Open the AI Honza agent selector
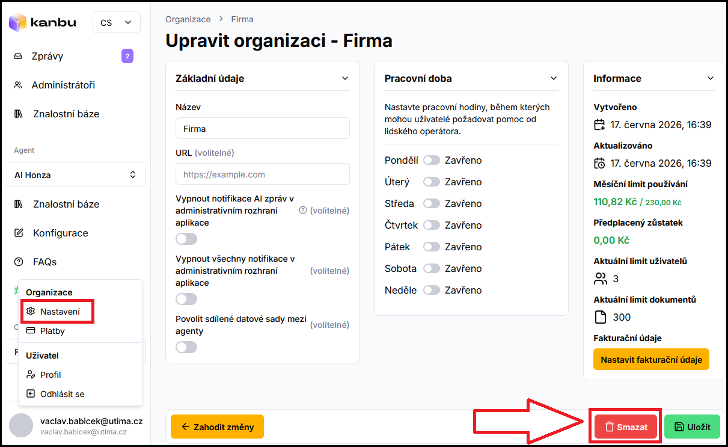 pos(76,175)
